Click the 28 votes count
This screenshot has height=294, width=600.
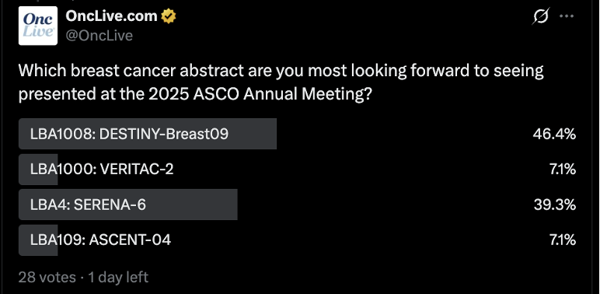[x=47, y=277]
